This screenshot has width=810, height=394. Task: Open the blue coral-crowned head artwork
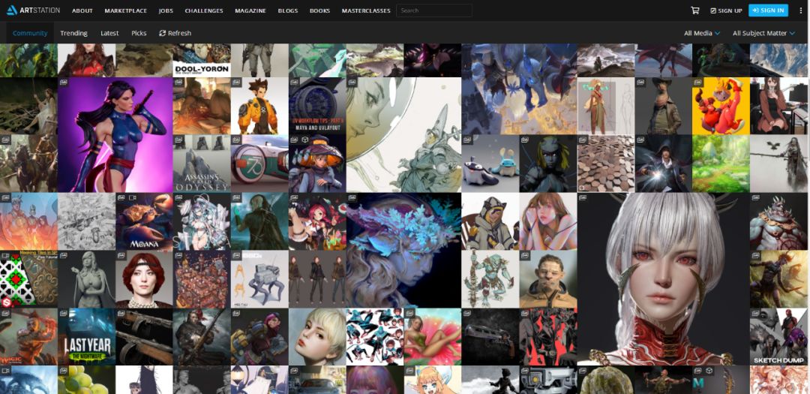403,250
